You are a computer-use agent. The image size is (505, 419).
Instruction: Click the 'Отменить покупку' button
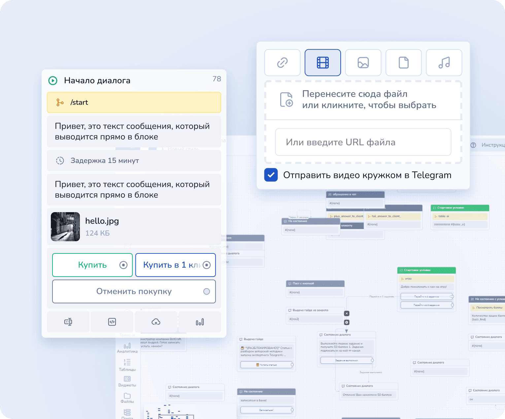tap(134, 291)
